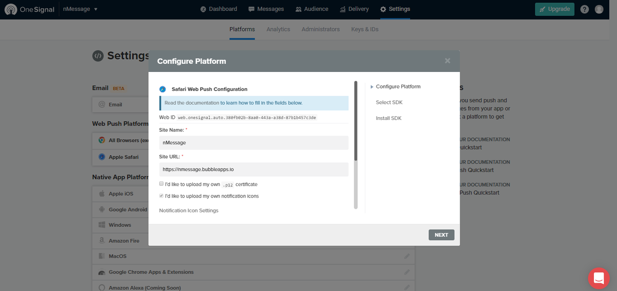The height and width of the screenshot is (291, 617).
Task: Click the Apple iOS platform icon
Action: [102, 193]
